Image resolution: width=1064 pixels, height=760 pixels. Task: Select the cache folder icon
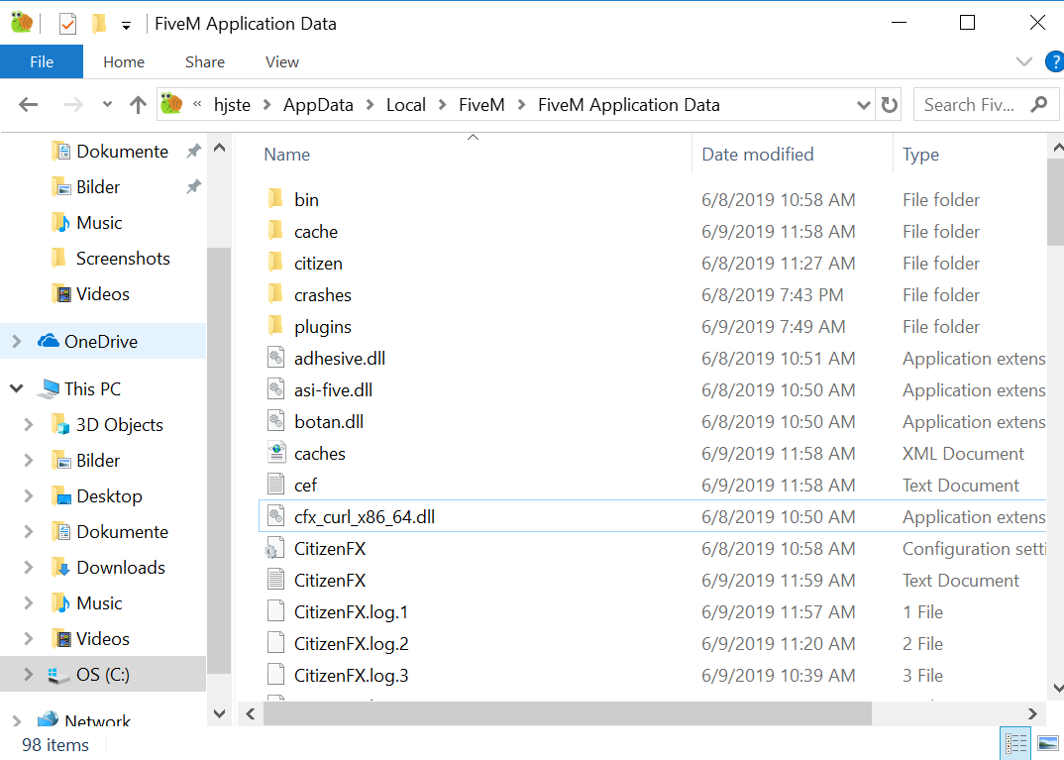point(274,232)
